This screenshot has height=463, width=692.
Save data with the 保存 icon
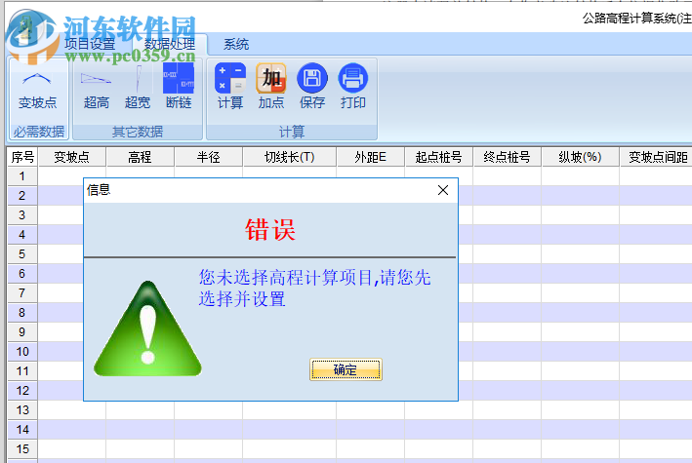point(312,87)
